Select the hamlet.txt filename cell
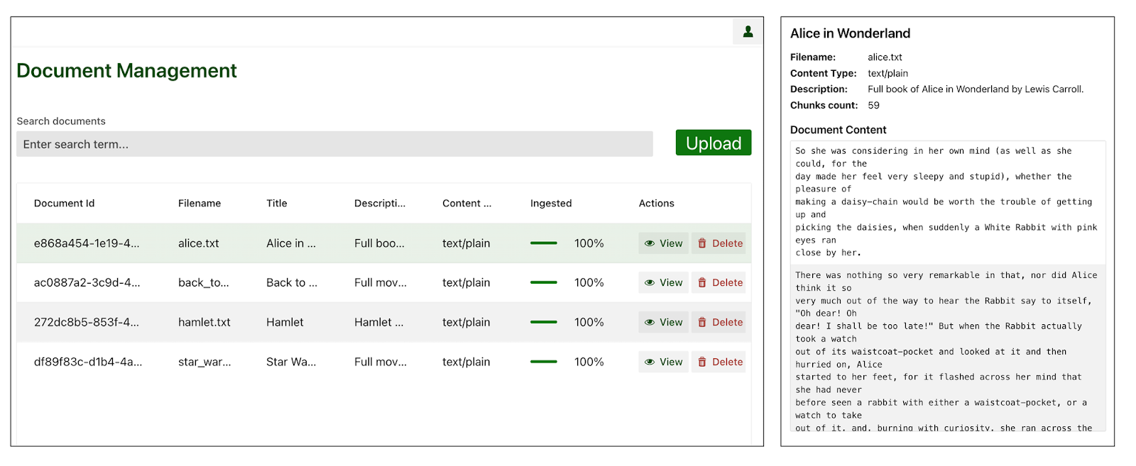Image resolution: width=1136 pixels, height=466 pixels. (x=204, y=323)
